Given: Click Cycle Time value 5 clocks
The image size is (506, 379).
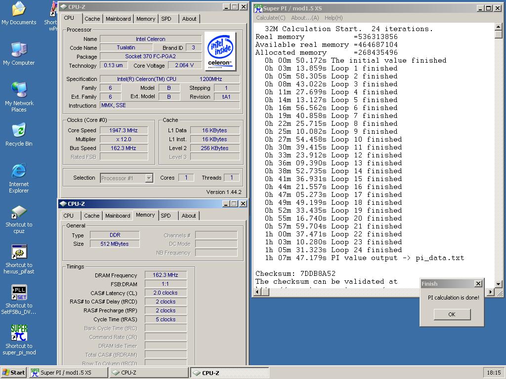Looking at the screenshot, I should 166,319.
